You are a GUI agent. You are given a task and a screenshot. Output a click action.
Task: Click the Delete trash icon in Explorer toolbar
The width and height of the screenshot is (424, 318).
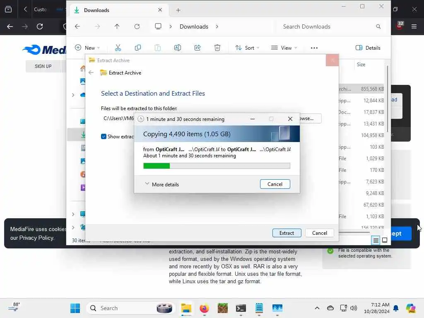click(217, 48)
